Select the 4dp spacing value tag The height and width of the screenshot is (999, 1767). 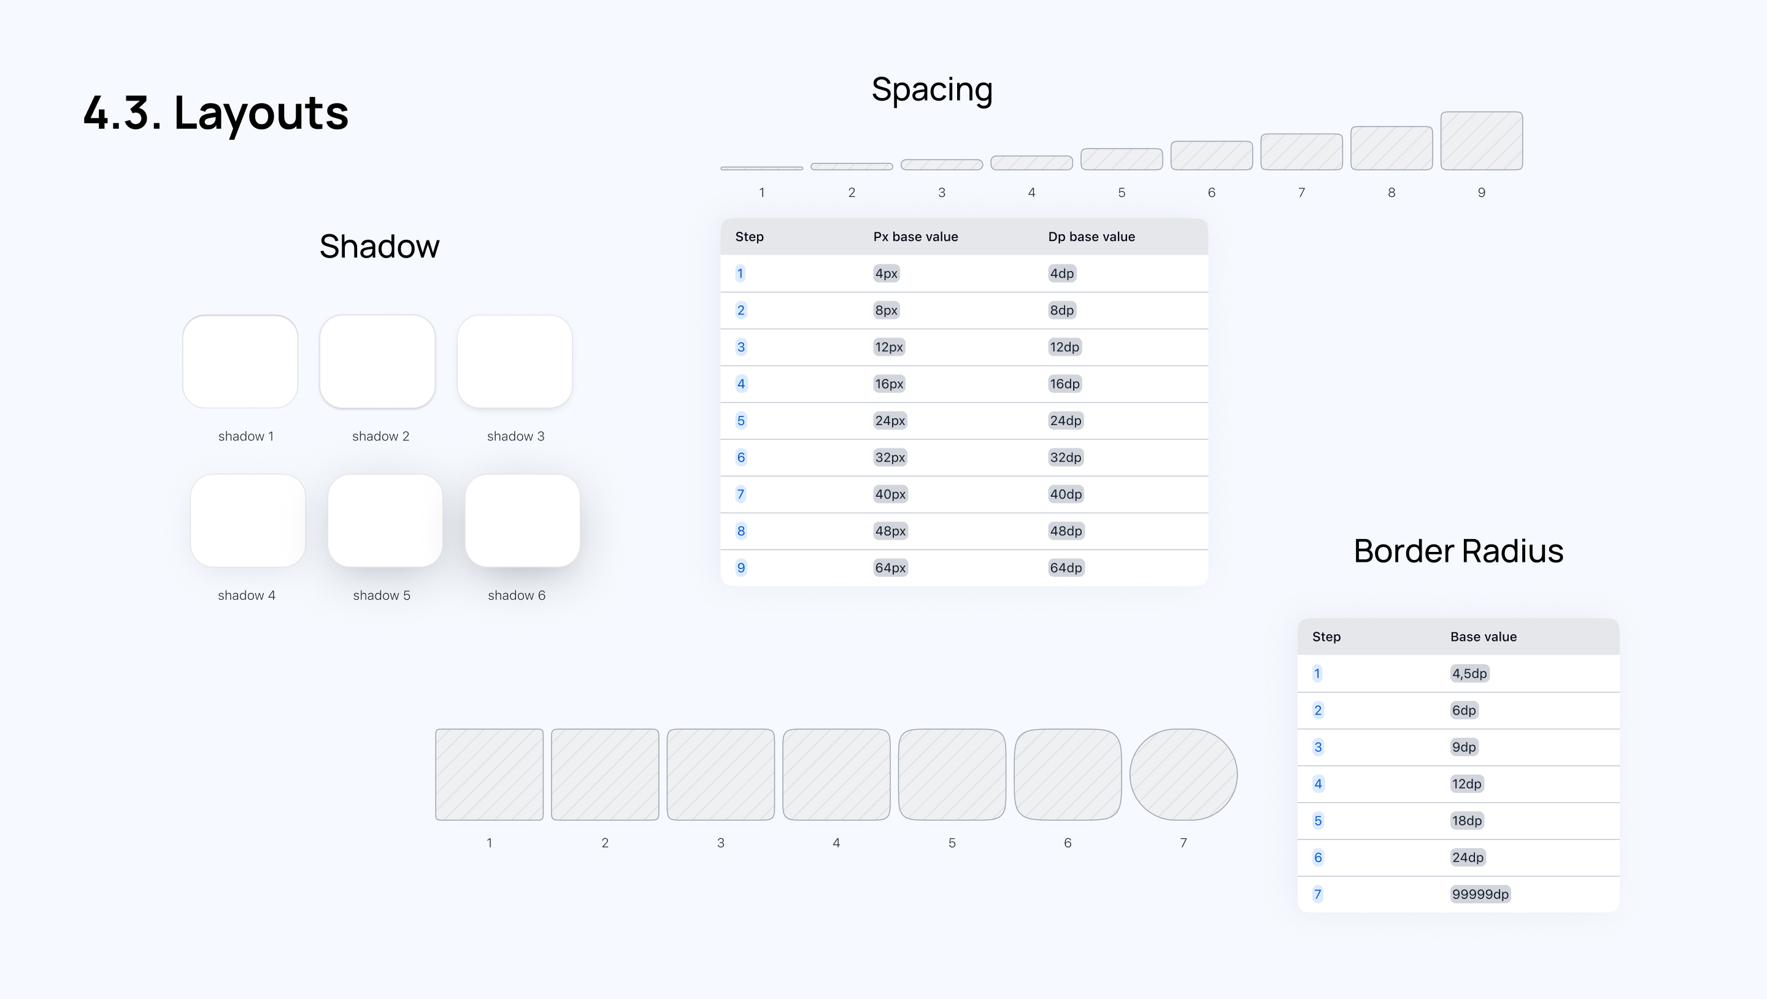pos(1061,273)
